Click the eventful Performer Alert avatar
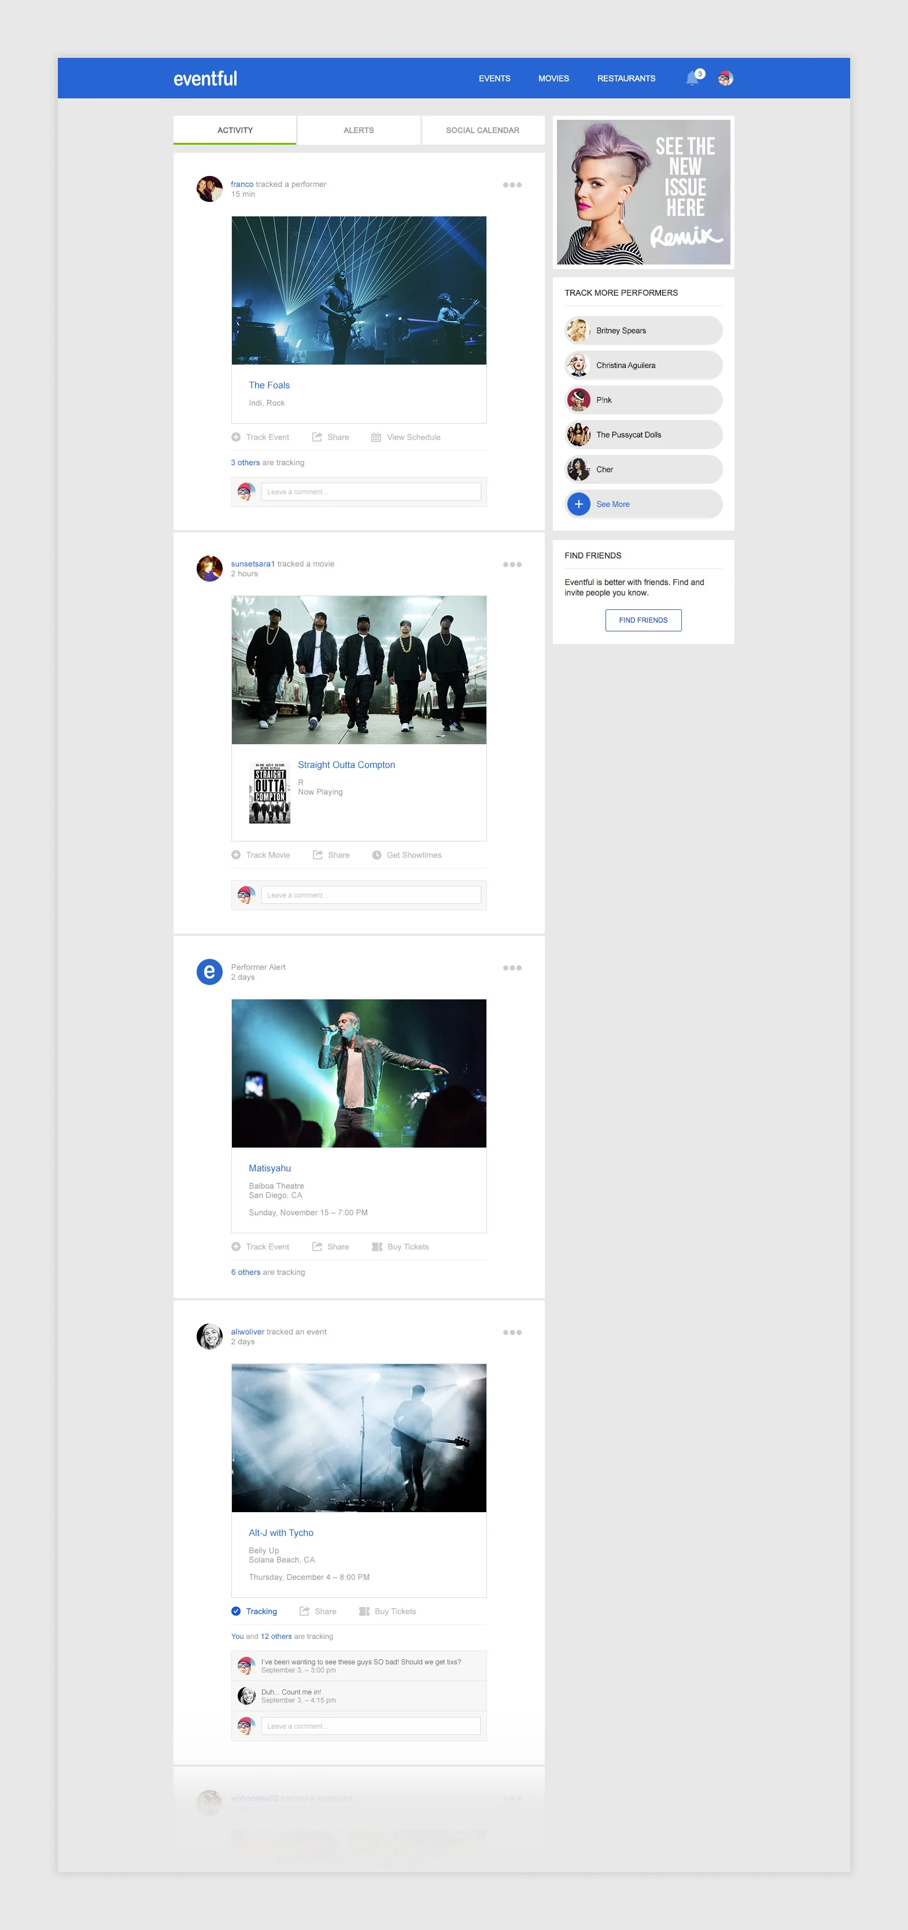Image resolution: width=908 pixels, height=1930 pixels. coord(209,972)
